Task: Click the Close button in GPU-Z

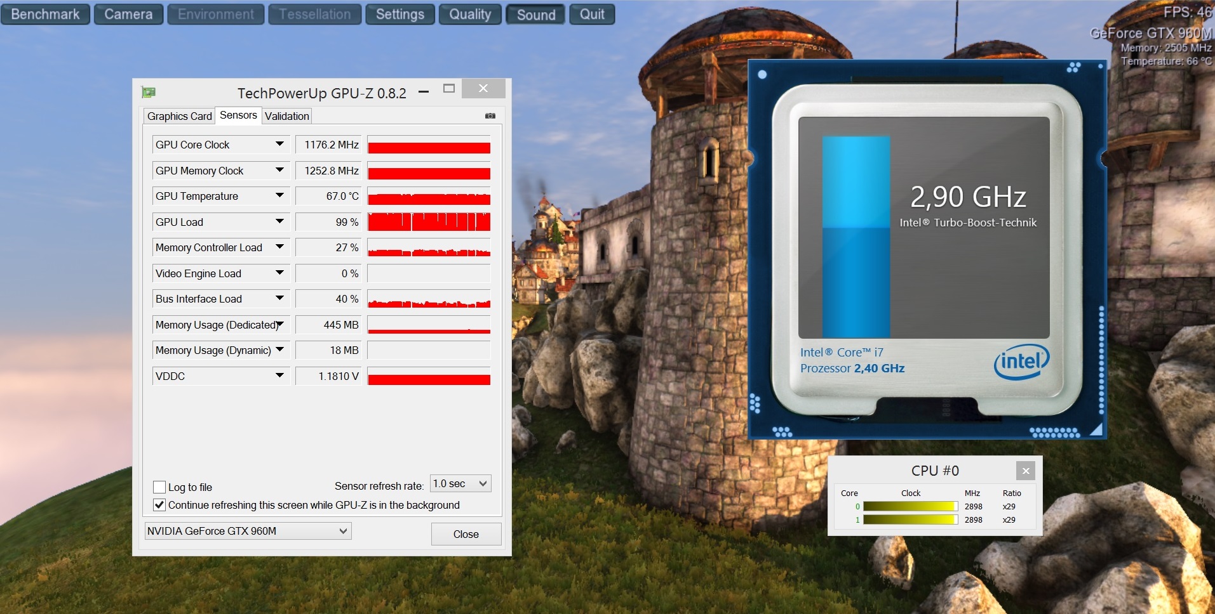Action: tap(466, 534)
